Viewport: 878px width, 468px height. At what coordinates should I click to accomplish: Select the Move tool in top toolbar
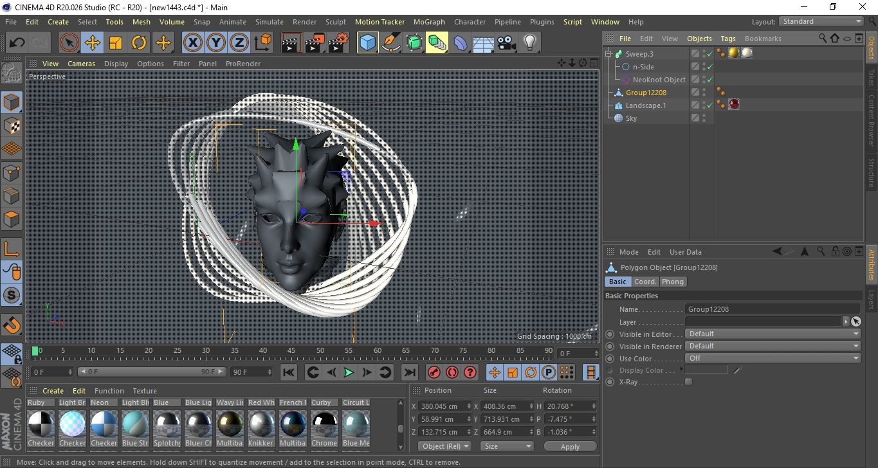(x=92, y=43)
